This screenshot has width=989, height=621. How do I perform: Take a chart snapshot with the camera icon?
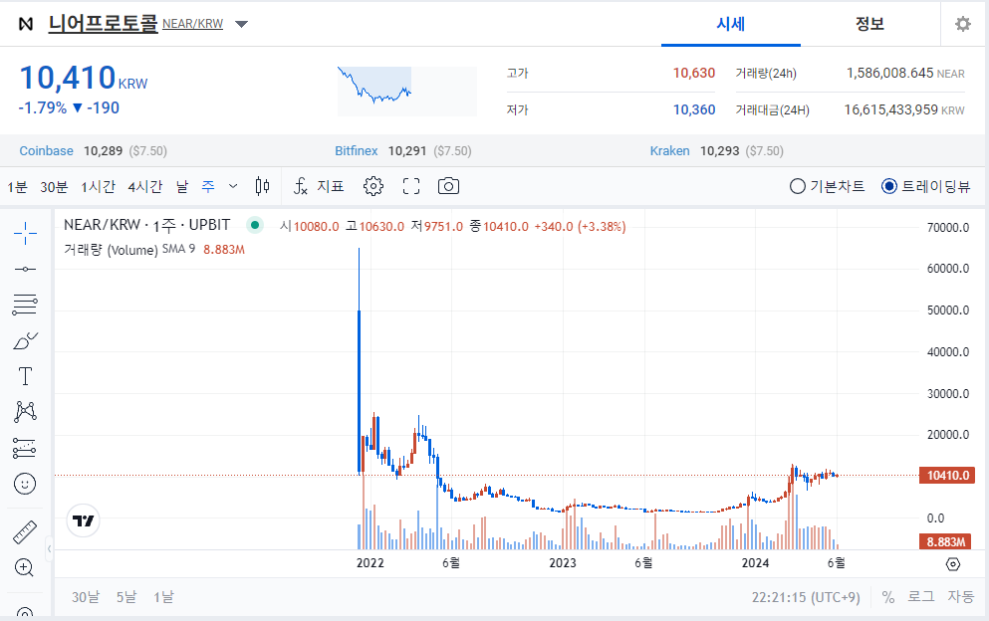[447, 185]
